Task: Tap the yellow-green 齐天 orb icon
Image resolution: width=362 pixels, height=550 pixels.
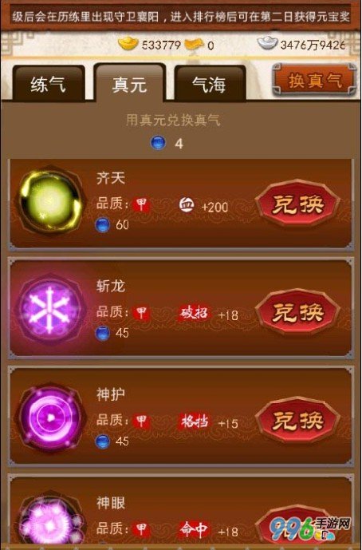Action: pyautogui.click(x=51, y=203)
